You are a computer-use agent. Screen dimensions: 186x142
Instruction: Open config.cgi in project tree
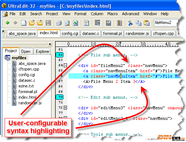click(27, 75)
